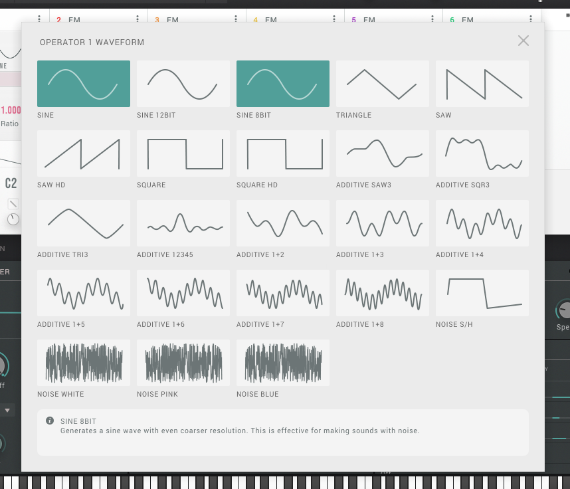570x489 pixels.
Task: Choose the Sine 12bit waveform
Action: click(x=183, y=84)
